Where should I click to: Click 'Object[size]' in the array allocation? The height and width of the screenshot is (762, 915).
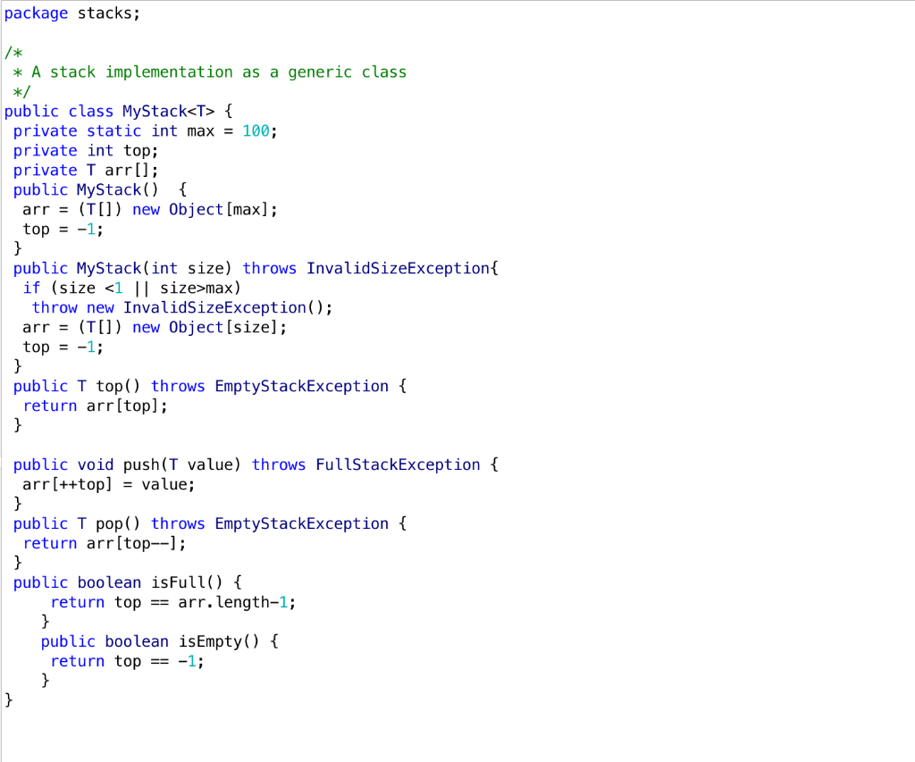pyautogui.click(x=222, y=327)
